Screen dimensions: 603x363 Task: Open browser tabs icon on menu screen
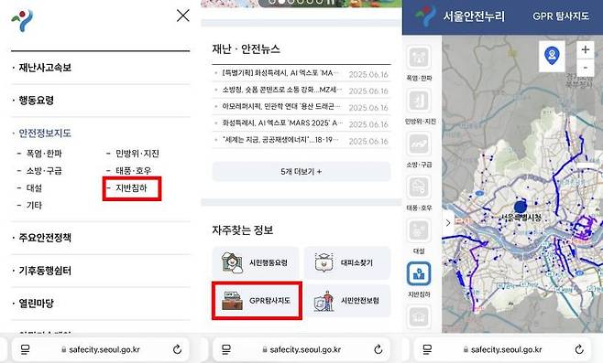(25, 349)
